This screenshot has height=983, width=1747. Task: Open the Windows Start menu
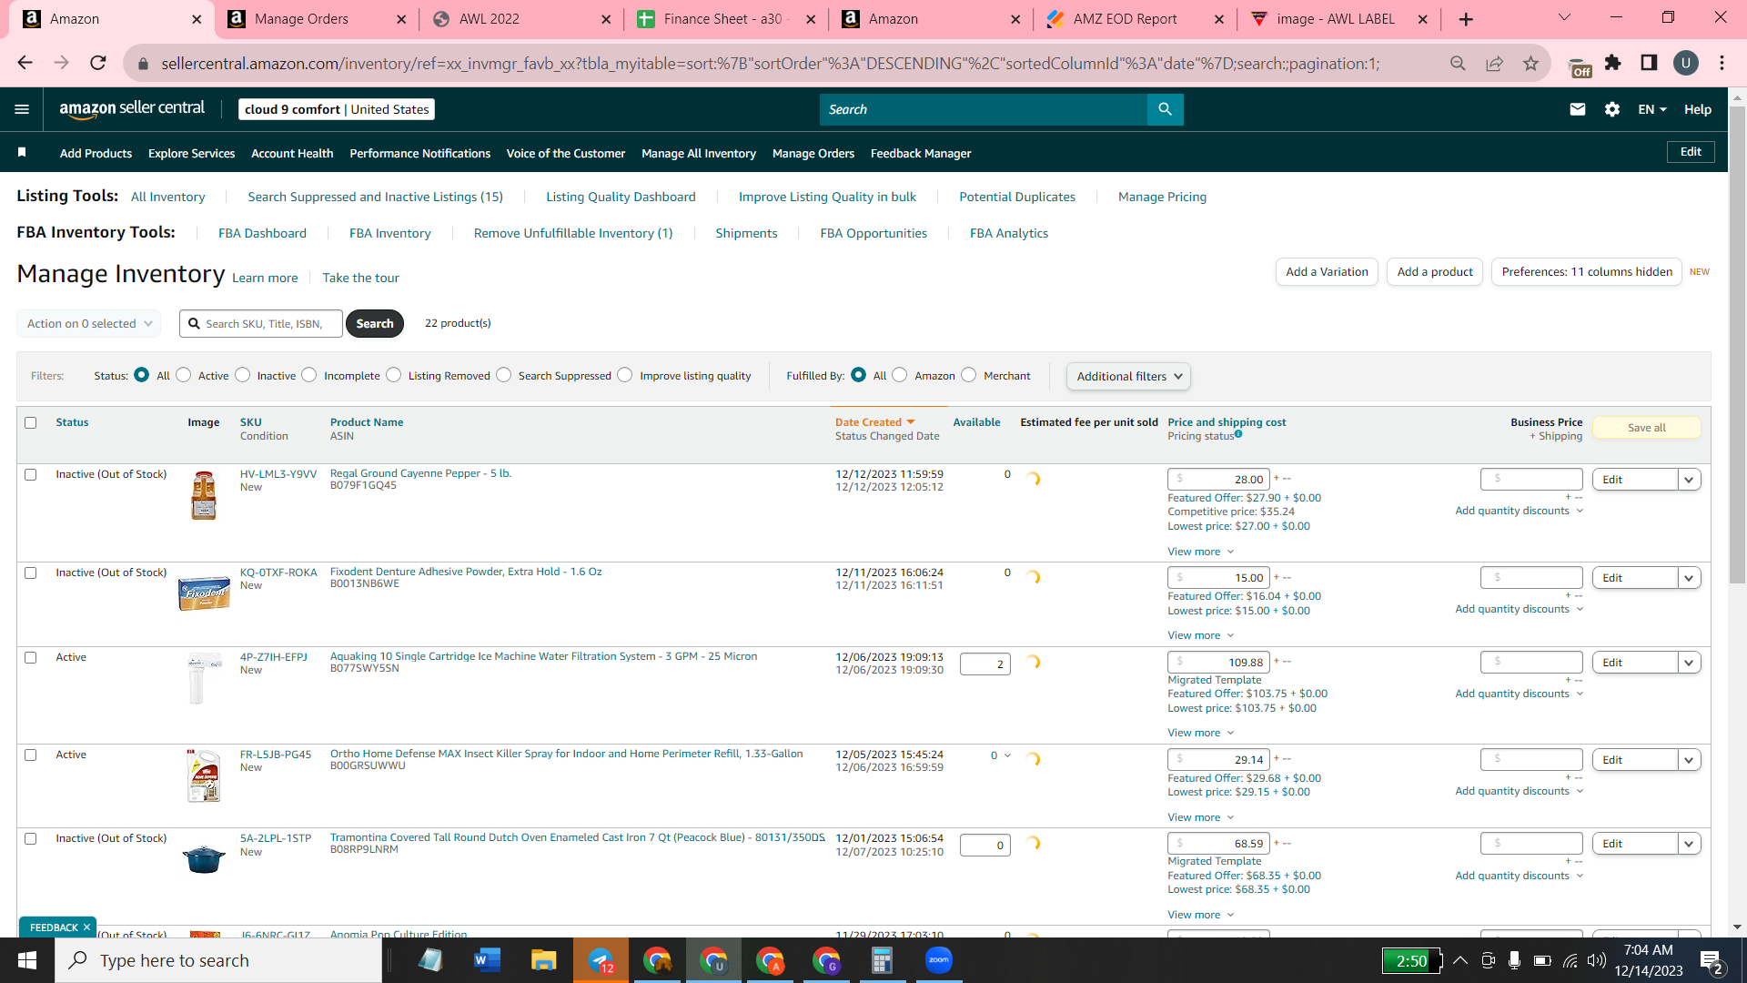tap(27, 960)
